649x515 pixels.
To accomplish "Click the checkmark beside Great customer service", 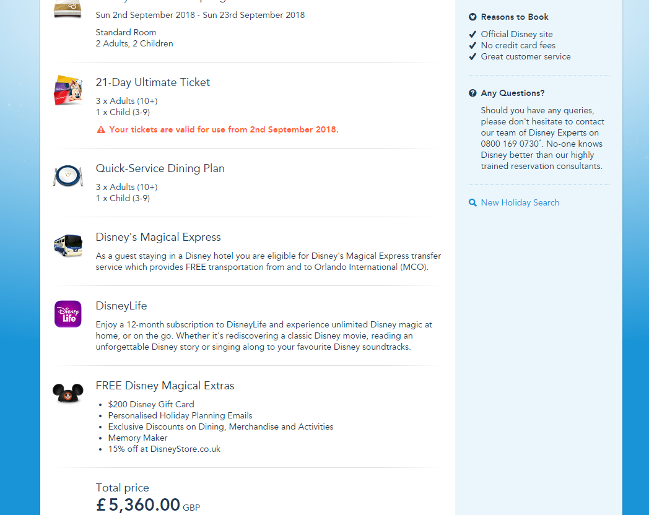I will [x=473, y=57].
